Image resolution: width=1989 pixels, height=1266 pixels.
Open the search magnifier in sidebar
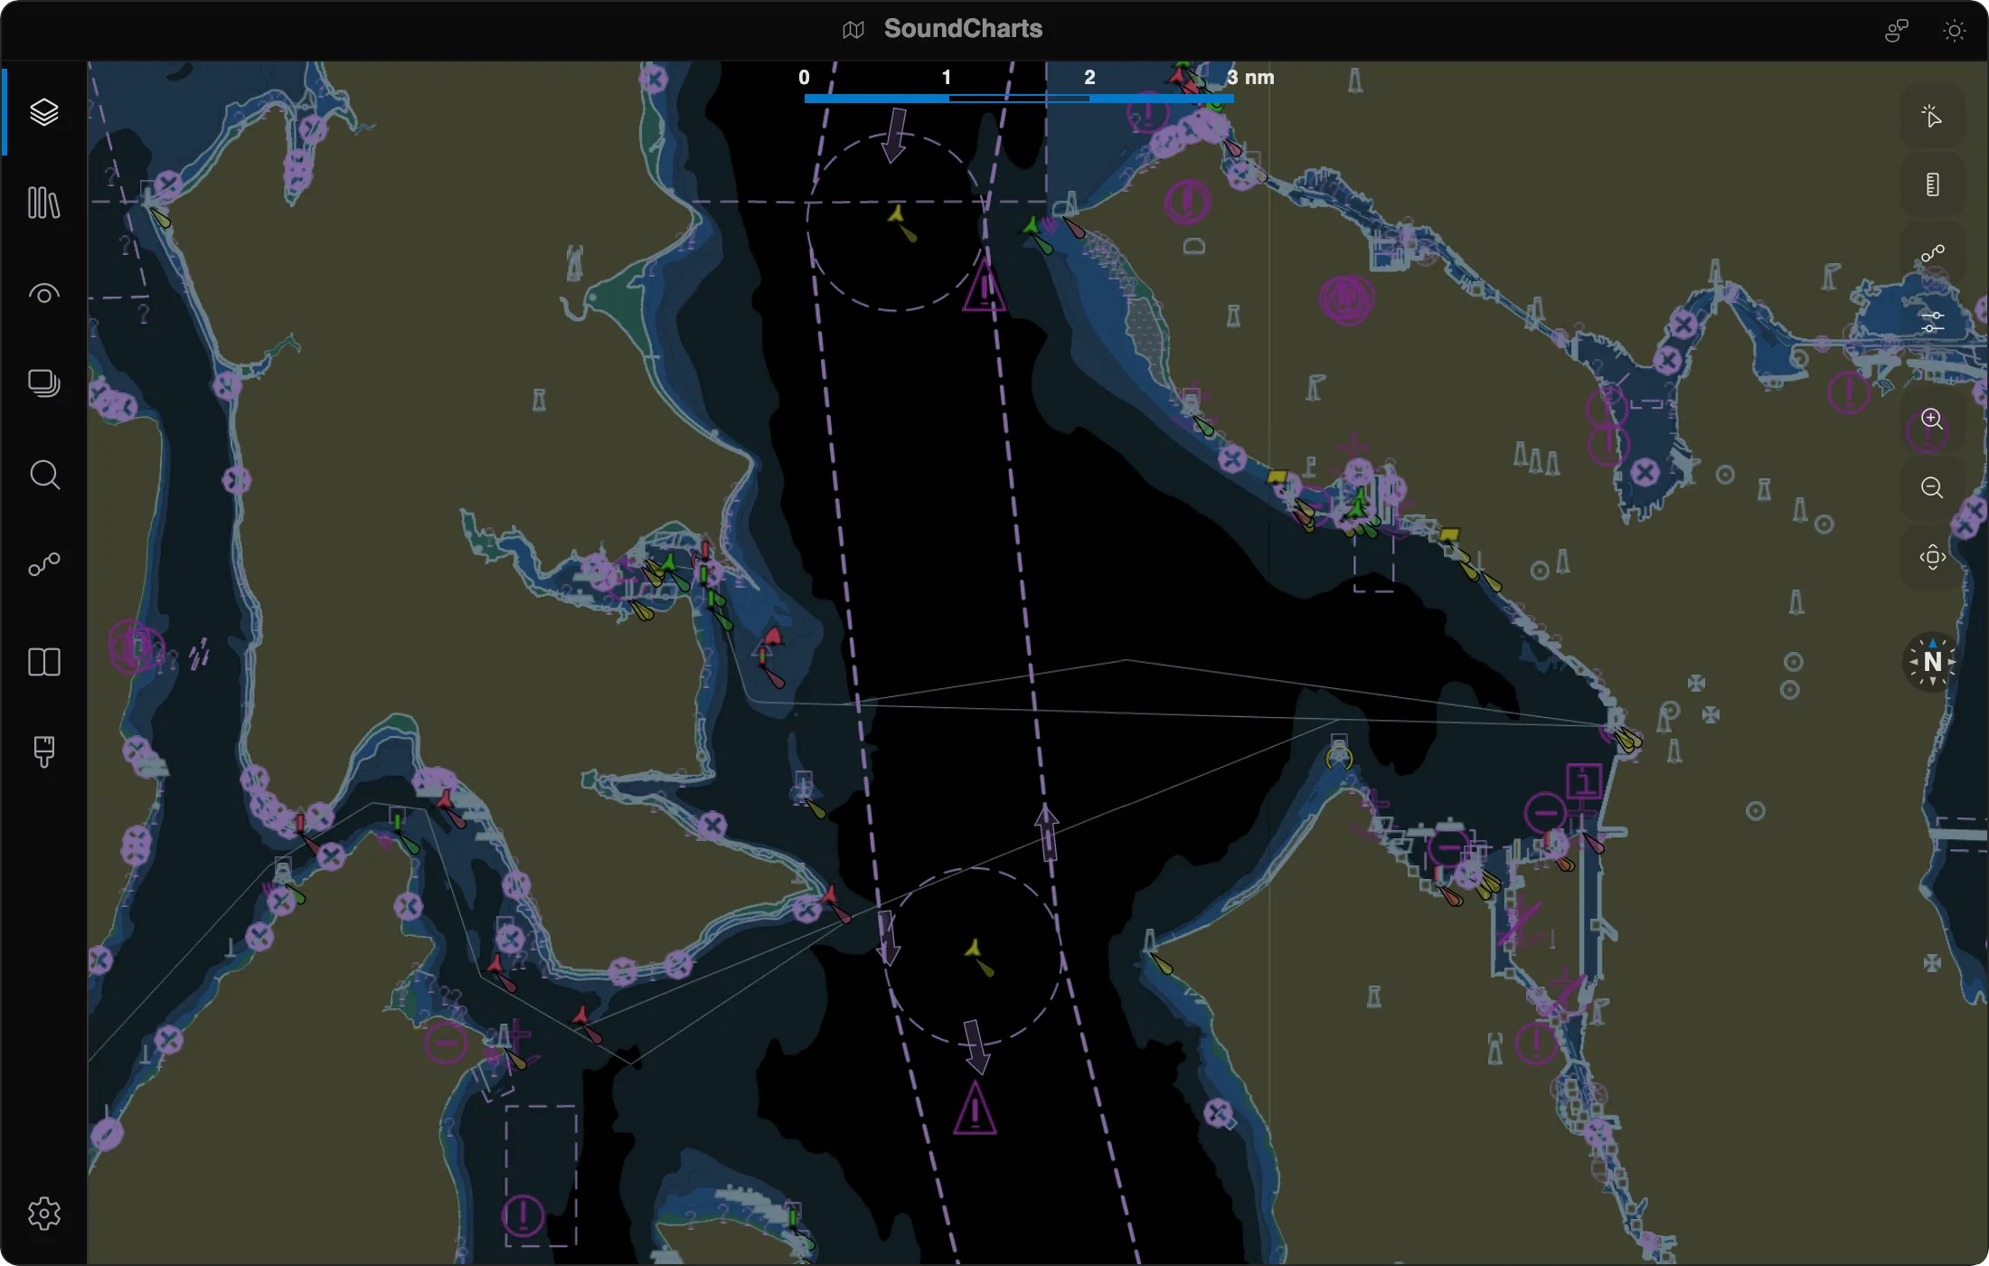pos(43,474)
